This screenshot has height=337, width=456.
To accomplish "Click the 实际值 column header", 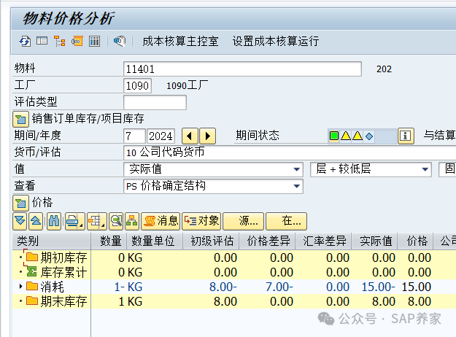I will pyautogui.click(x=374, y=241).
